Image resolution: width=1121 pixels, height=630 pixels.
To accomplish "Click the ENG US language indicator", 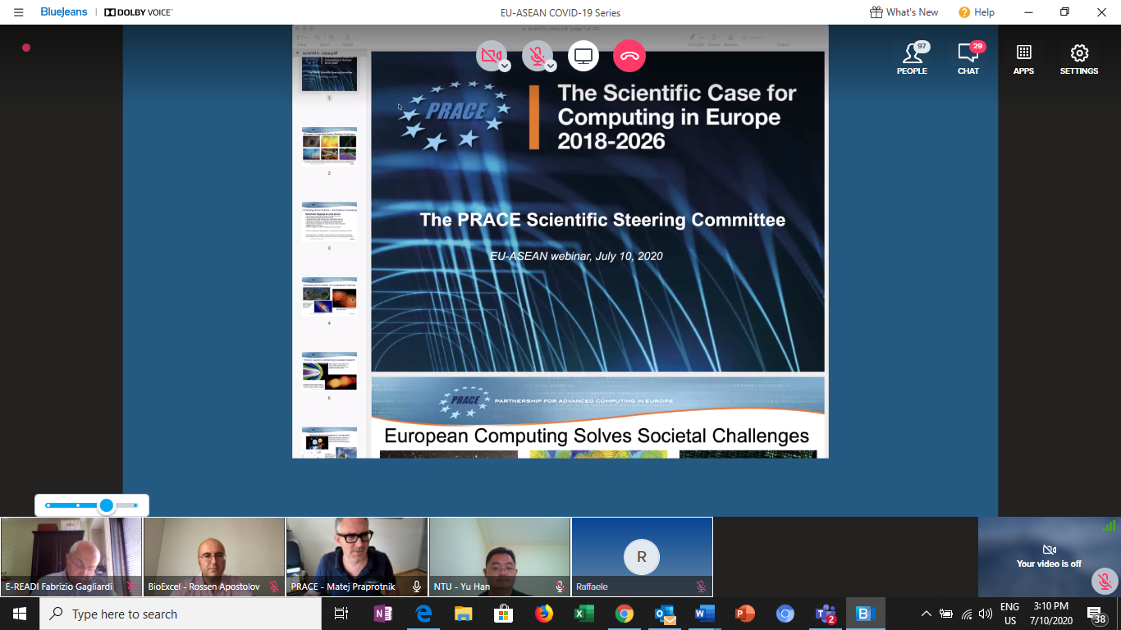I will [x=1009, y=614].
